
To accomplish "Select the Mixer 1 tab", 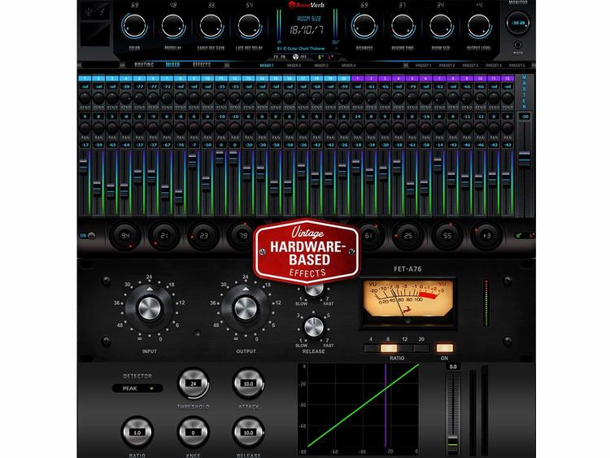I will pos(267,66).
